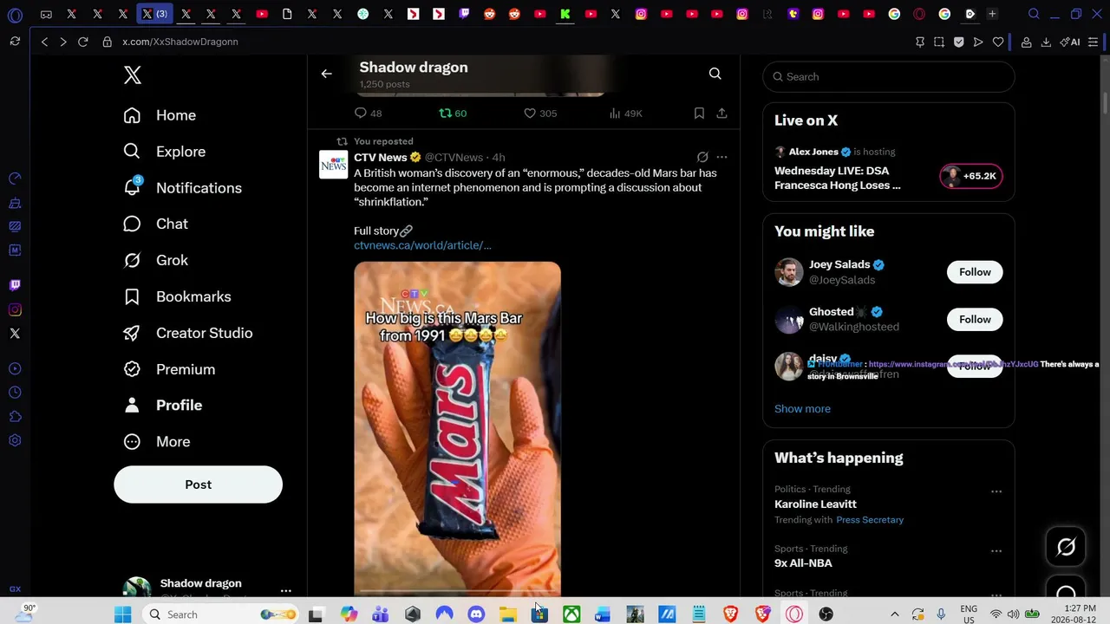Switch to the active X (3) browser tab
This screenshot has height=624, width=1110.
click(155, 14)
